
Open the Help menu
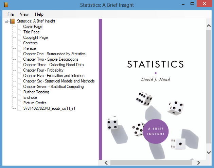(x=39, y=14)
